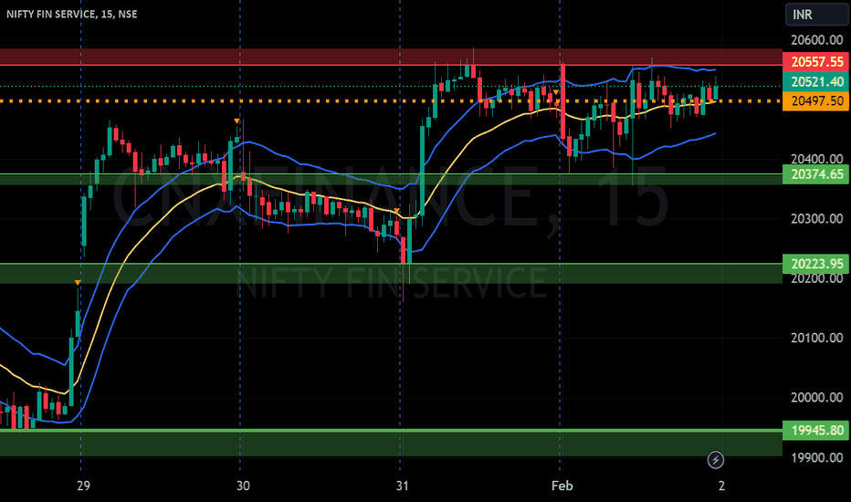The width and height of the screenshot is (851, 502).
Task: Click the orange triangle marker near day 30 open
Action: (x=237, y=121)
